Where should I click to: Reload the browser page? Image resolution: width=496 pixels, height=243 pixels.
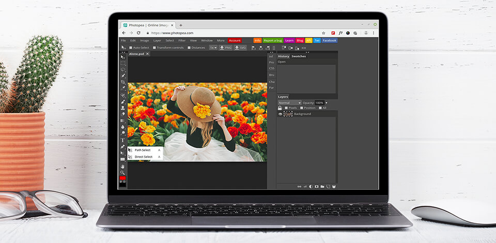click(x=138, y=33)
